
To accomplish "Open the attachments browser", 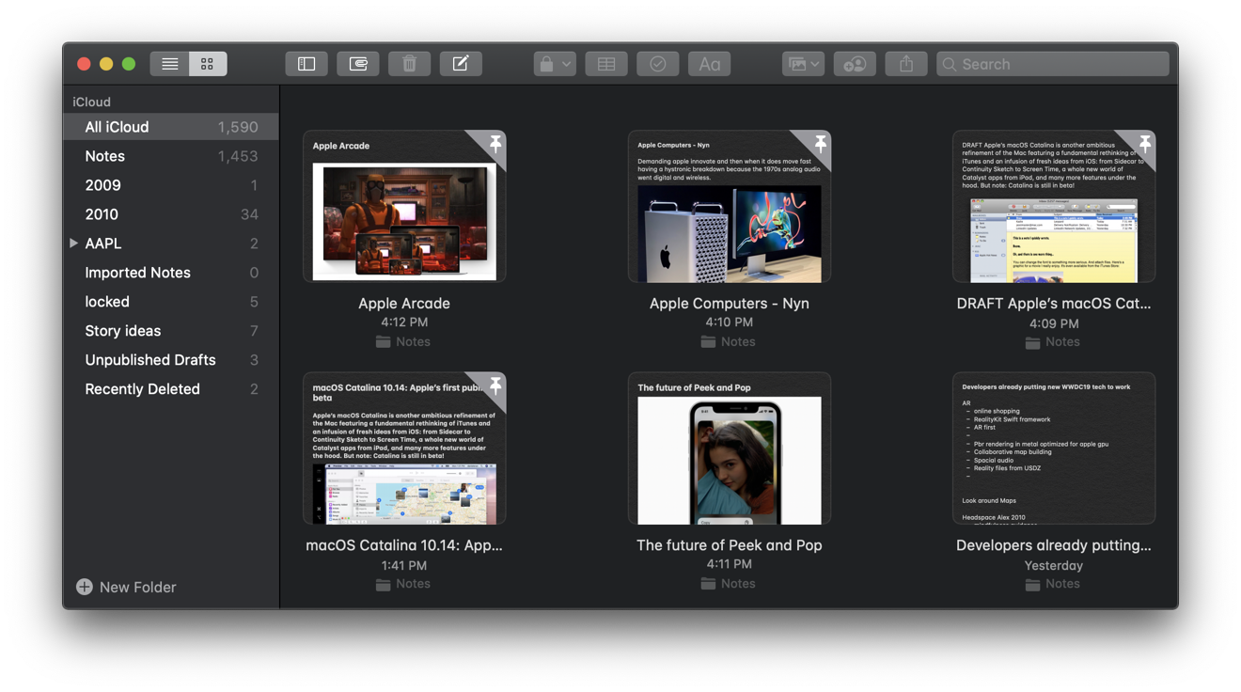I will (358, 64).
